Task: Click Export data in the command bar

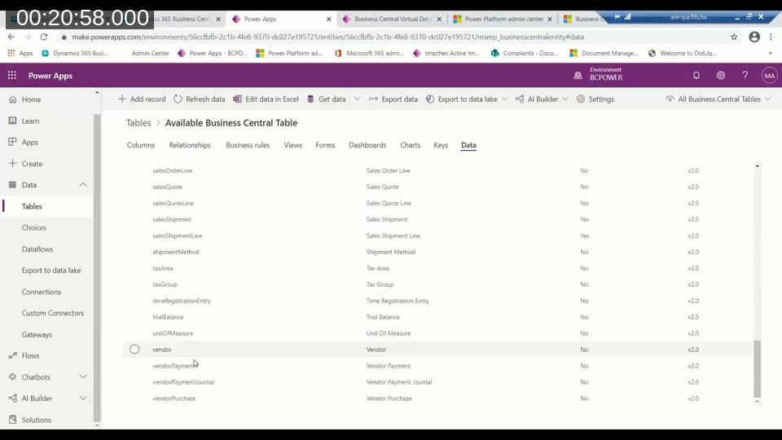Action: (x=393, y=99)
